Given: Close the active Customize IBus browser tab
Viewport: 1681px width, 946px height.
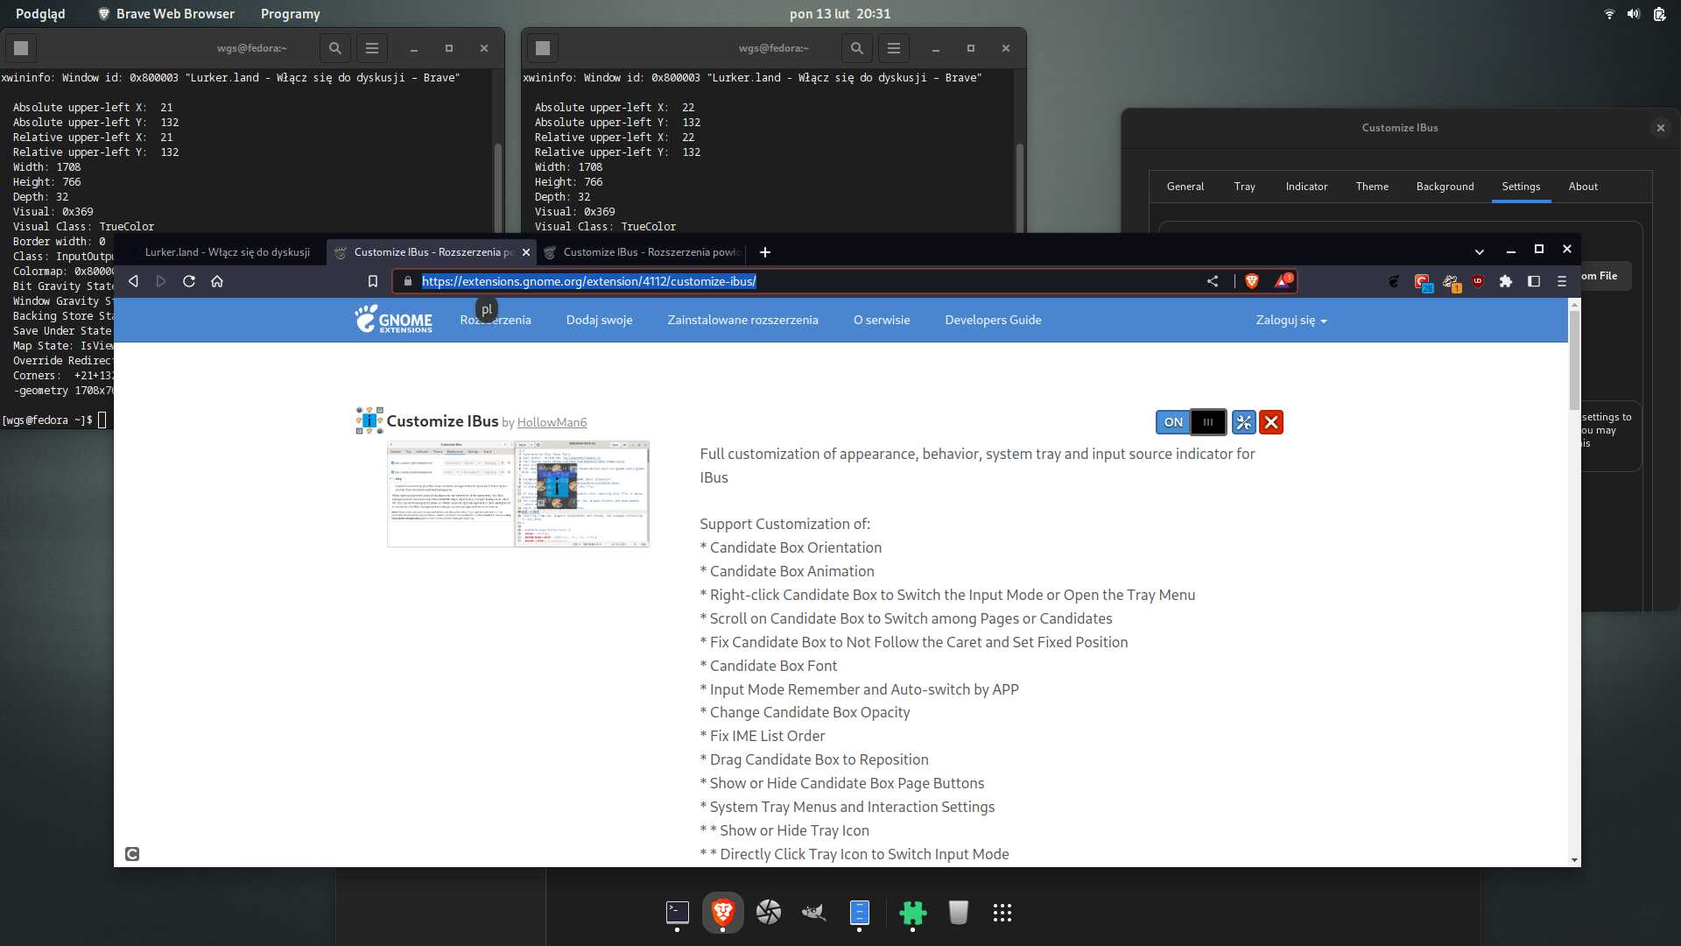Looking at the screenshot, I should (526, 252).
